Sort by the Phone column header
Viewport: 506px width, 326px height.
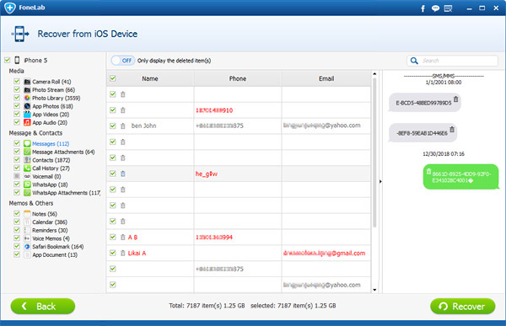click(x=238, y=78)
